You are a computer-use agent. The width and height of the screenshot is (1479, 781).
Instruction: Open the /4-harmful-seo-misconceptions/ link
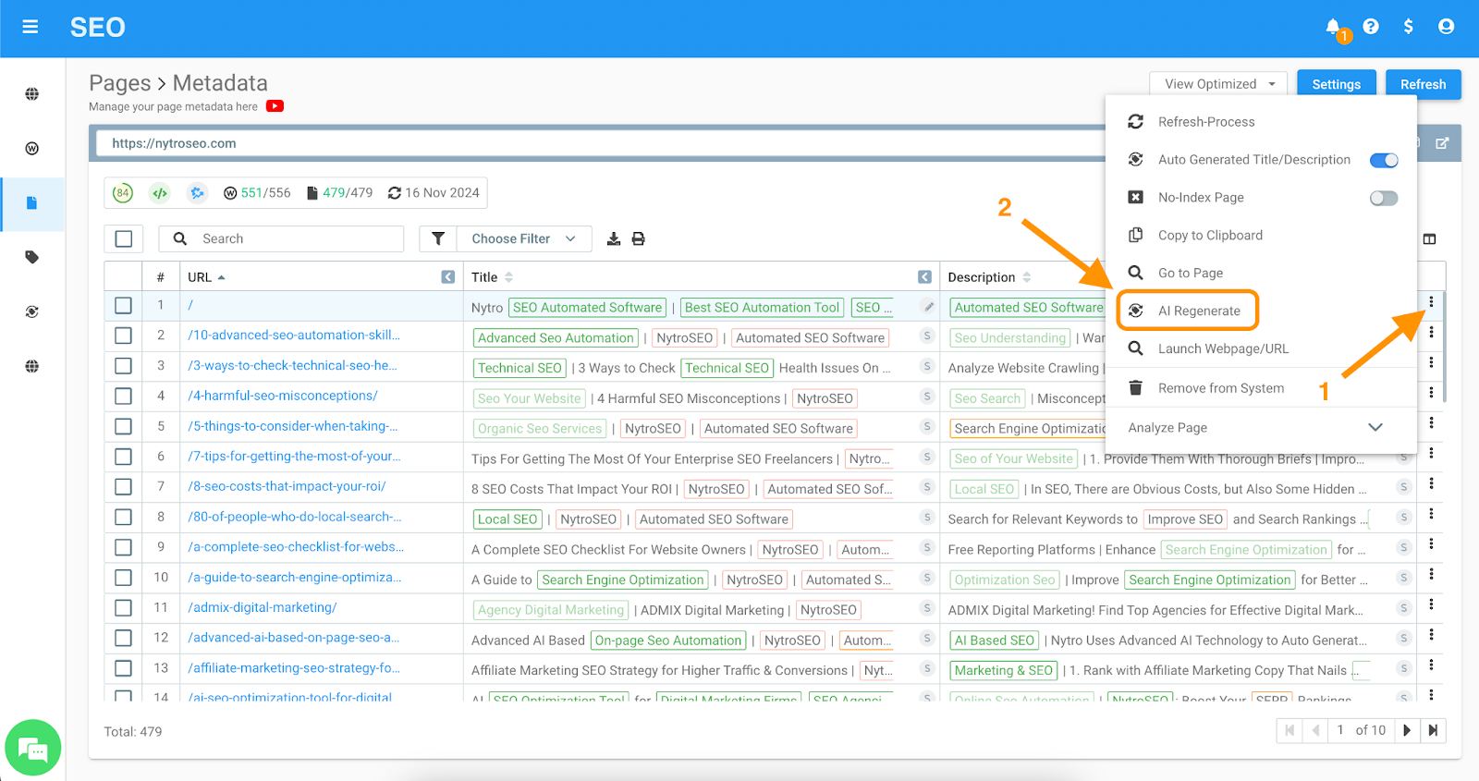pyautogui.click(x=283, y=396)
